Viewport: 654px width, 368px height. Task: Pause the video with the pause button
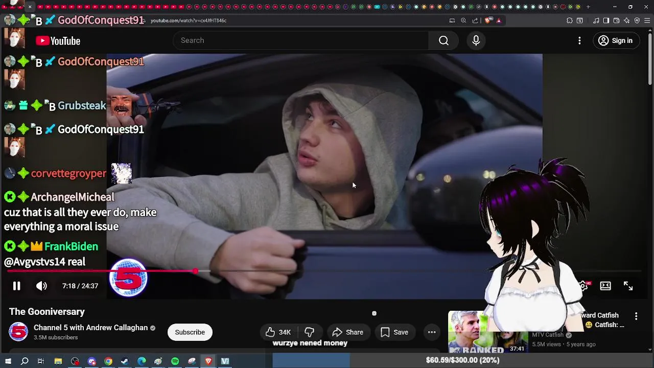tap(16, 286)
